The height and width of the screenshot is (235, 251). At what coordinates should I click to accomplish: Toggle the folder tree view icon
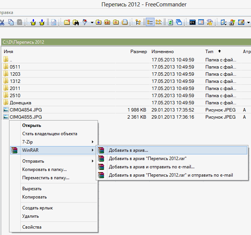coord(138,22)
